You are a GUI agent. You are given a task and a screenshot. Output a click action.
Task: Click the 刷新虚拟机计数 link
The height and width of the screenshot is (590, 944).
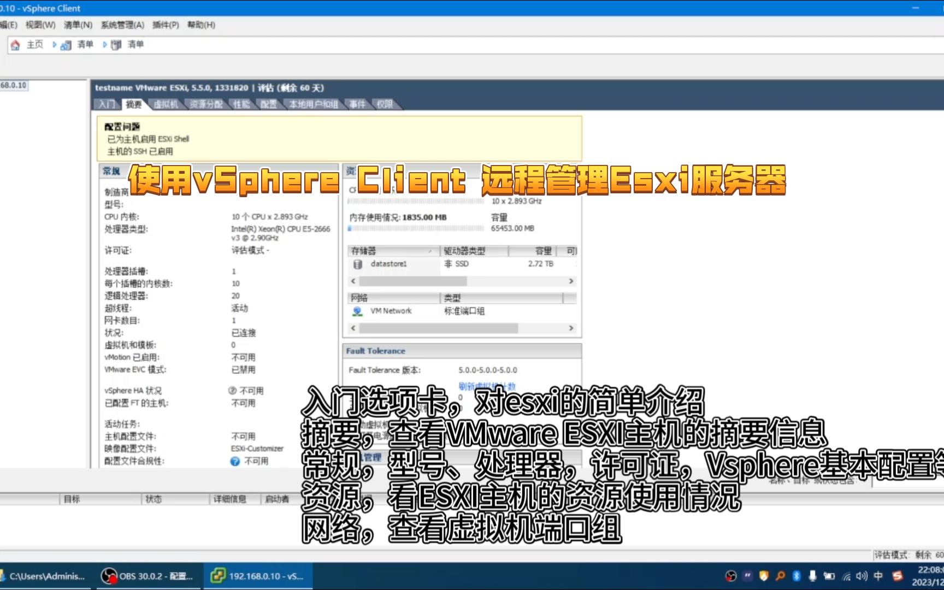pyautogui.click(x=487, y=386)
